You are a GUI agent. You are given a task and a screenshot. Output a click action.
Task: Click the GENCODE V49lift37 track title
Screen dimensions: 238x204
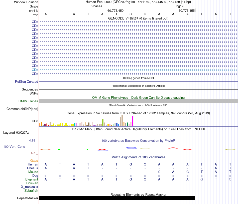point(138,18)
